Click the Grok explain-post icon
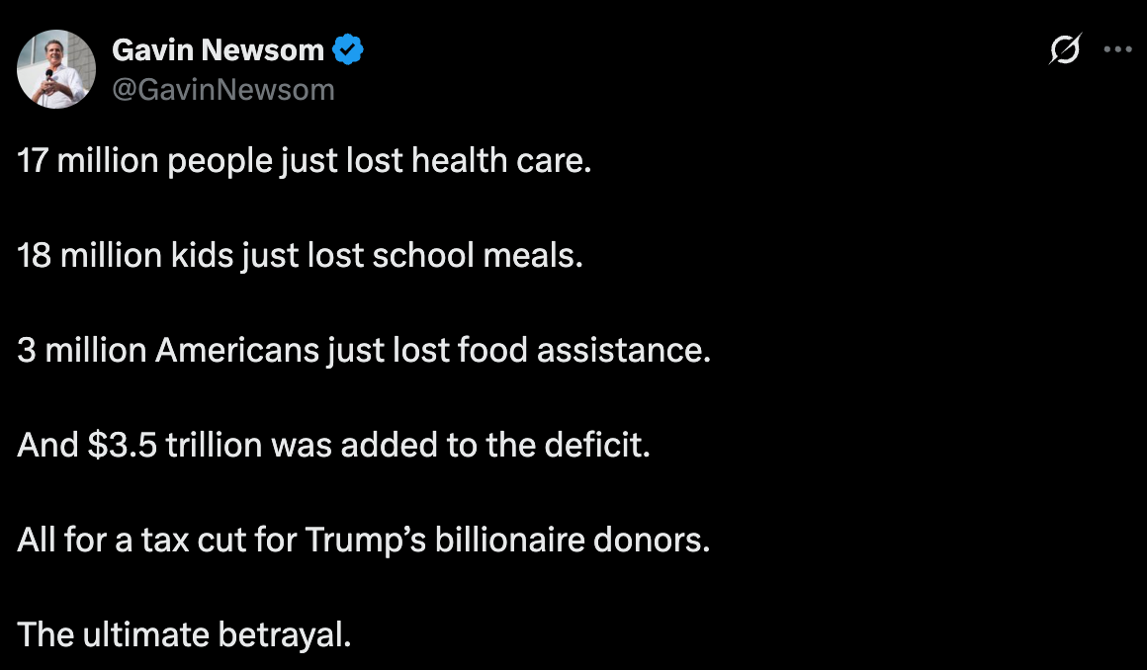The height and width of the screenshot is (670, 1147). [1064, 49]
